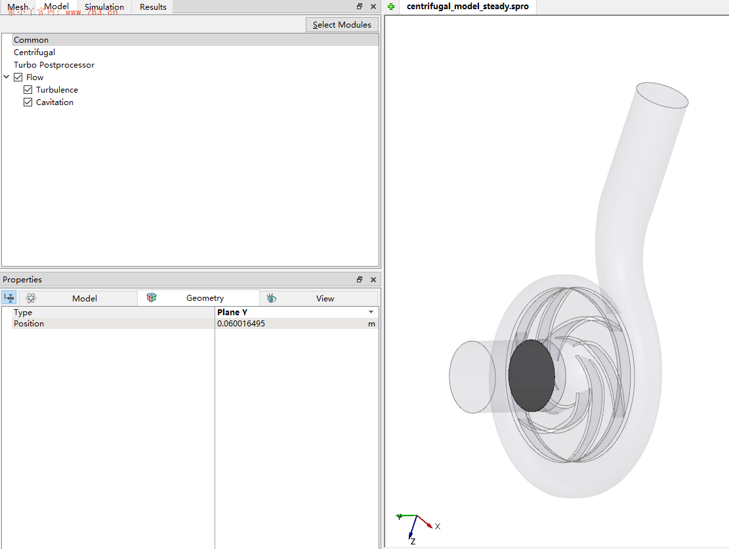Click the green plus new view icon
Screen dimensions: 729x549
click(392, 7)
